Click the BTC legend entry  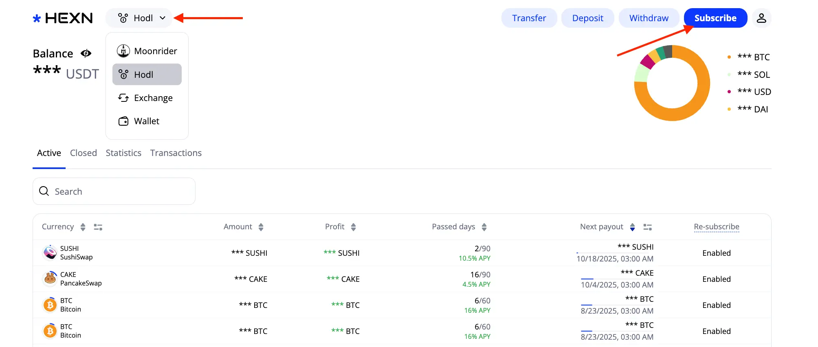749,57
